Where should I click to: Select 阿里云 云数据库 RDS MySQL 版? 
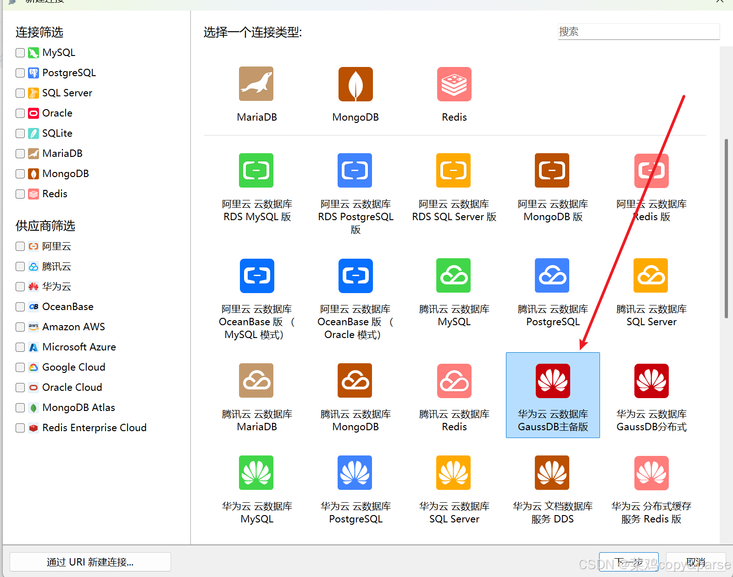coord(256,171)
